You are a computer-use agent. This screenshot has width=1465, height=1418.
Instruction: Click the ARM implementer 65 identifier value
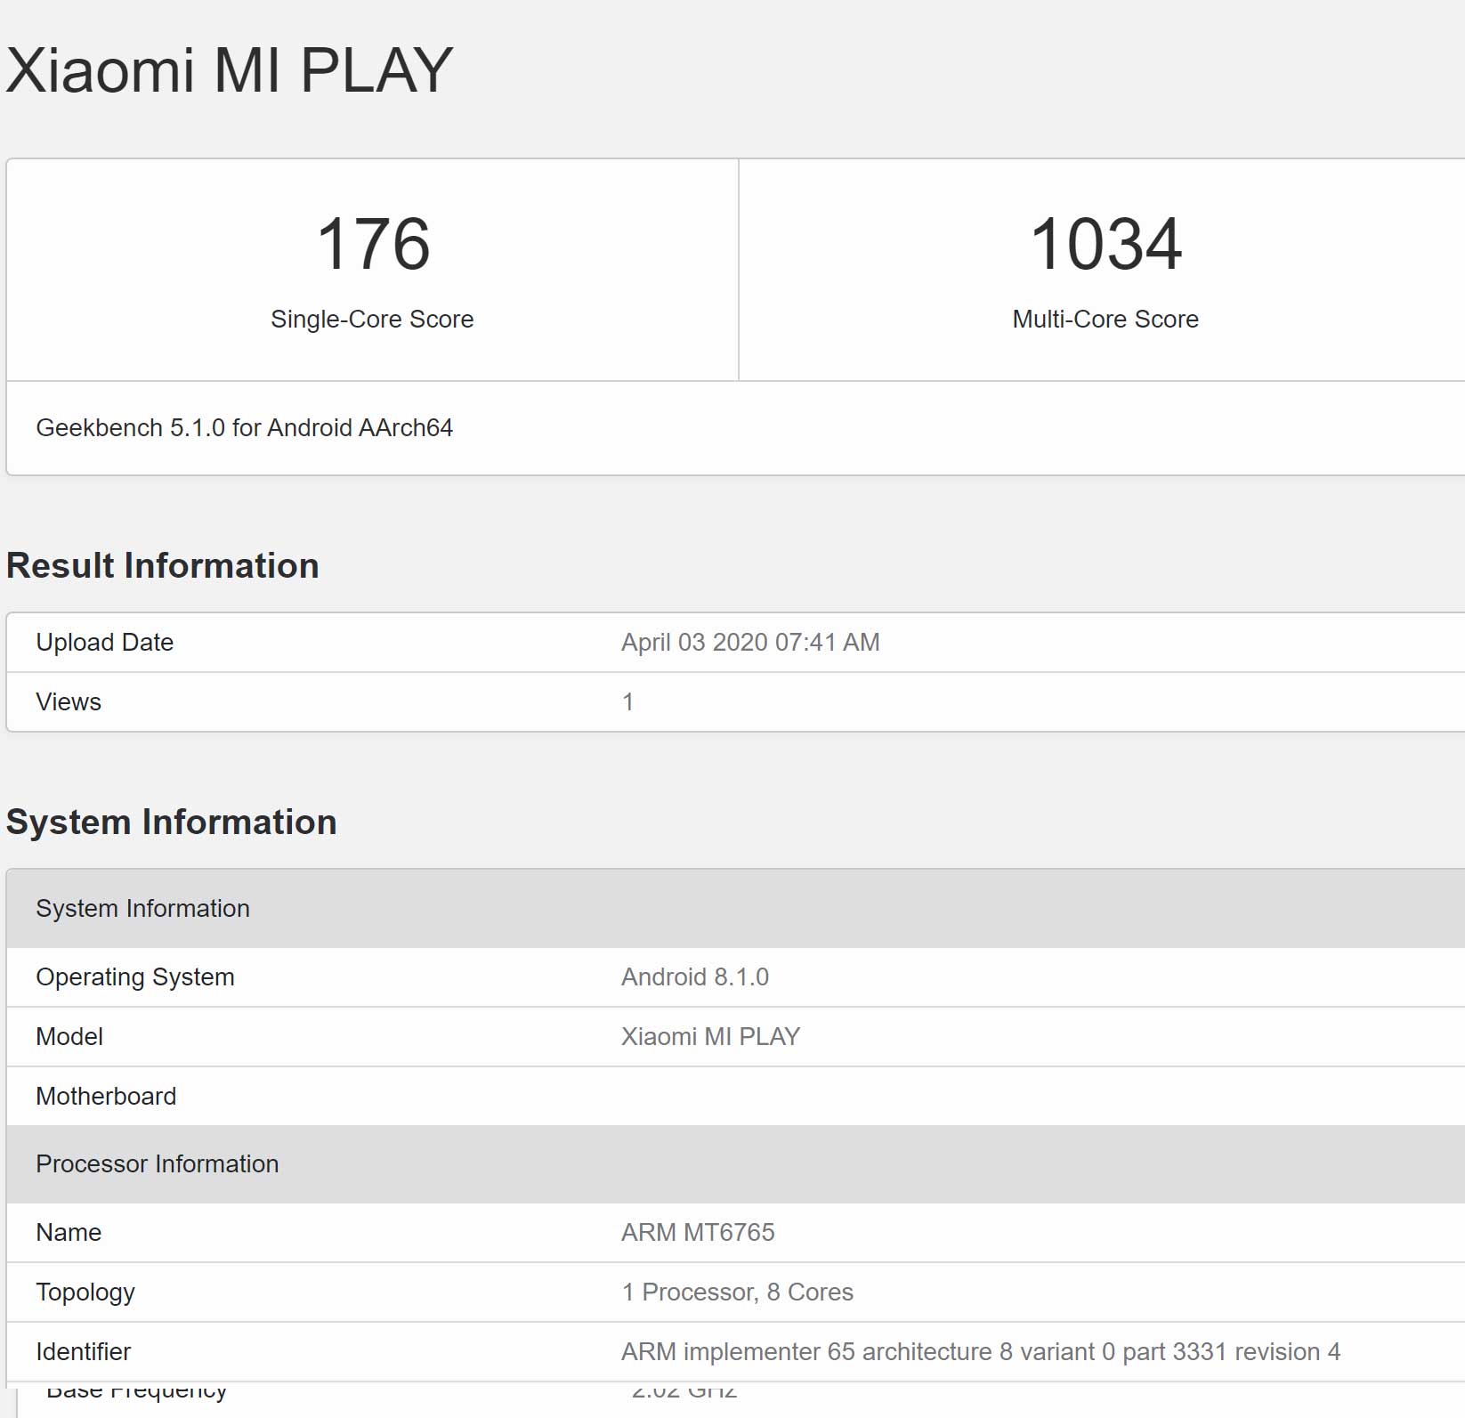click(x=980, y=1352)
